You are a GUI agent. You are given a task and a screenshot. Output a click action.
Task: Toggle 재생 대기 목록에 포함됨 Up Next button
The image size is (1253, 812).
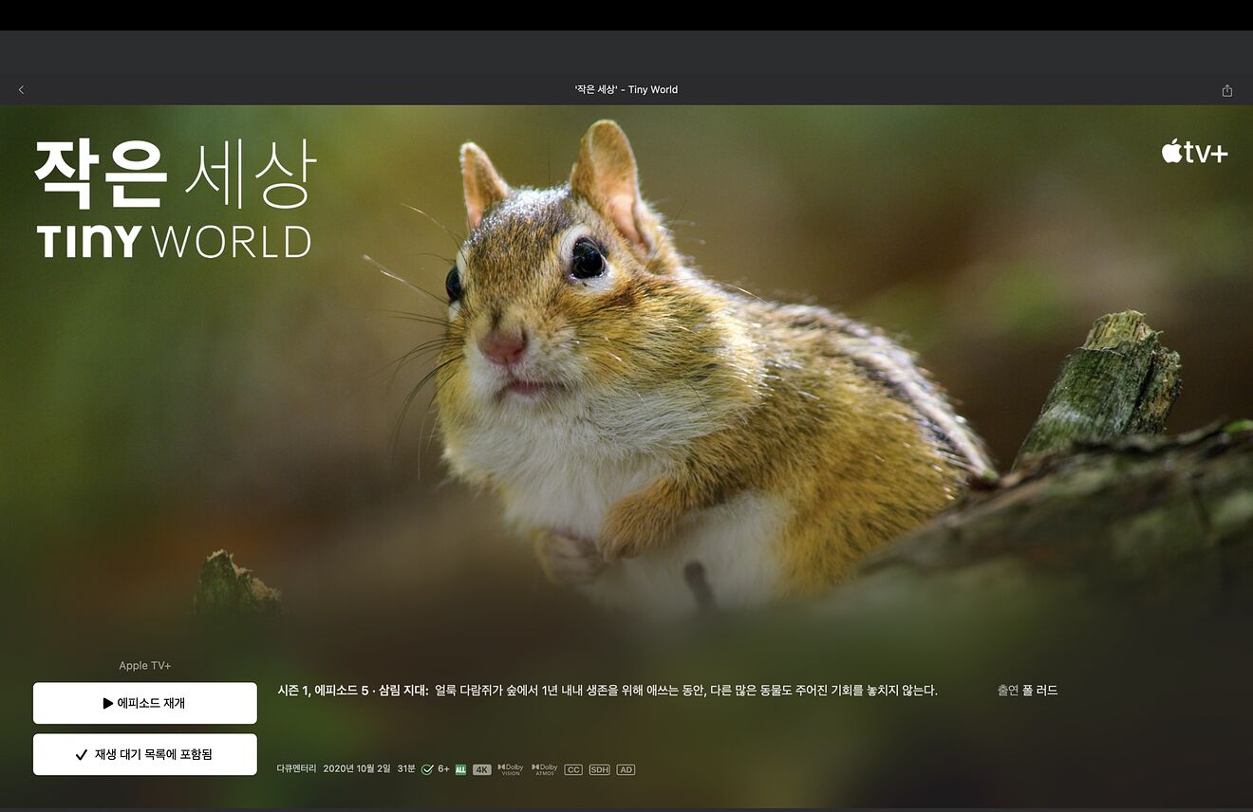click(x=145, y=754)
